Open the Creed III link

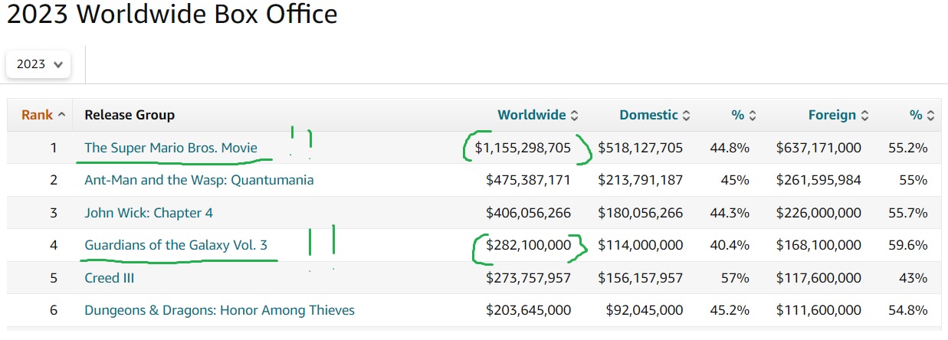[109, 278]
